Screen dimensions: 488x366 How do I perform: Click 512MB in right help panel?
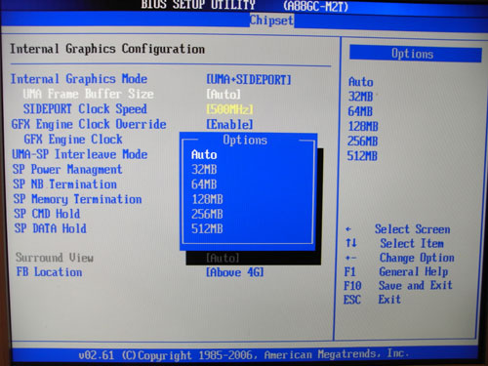pyautogui.click(x=362, y=156)
